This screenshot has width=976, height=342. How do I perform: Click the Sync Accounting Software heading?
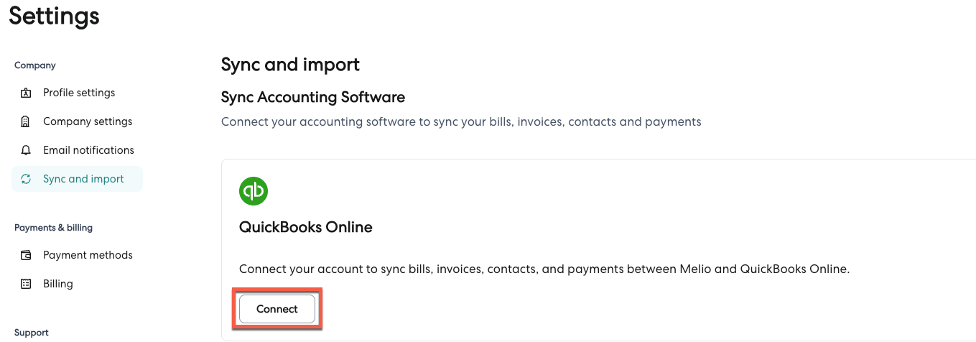pos(313,97)
